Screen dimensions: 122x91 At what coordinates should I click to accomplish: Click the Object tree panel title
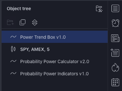click(19, 9)
